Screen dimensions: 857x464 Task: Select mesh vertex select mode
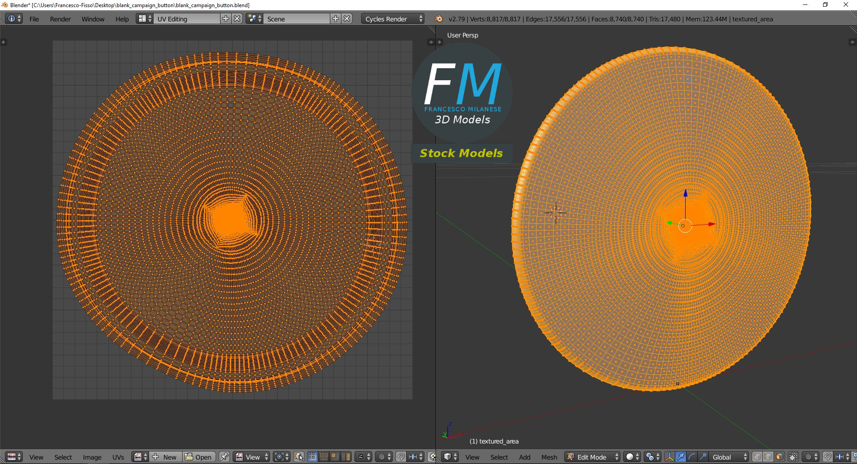click(x=757, y=457)
